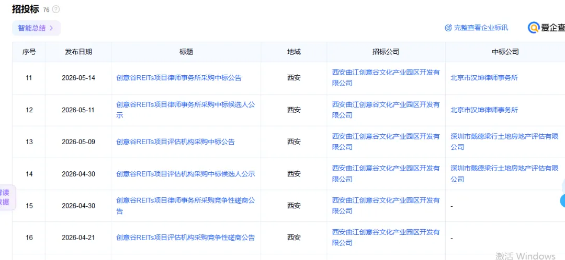Click the date 2026-04-21
Image resolution: width=565 pixels, height=260 pixels.
pos(78,238)
